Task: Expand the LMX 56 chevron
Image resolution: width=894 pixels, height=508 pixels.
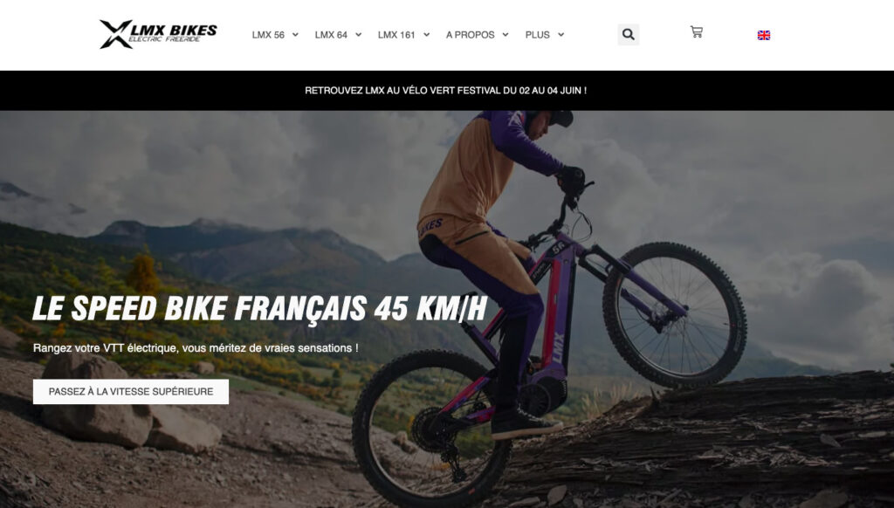Action: (295, 35)
